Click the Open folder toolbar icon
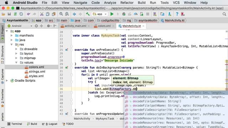This screenshot has height=128, width=228. click(3, 14)
